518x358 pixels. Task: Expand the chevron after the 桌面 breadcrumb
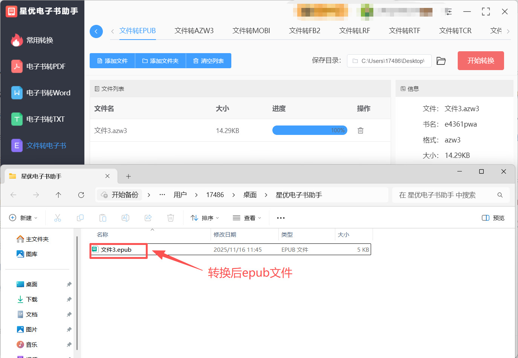[x=266, y=195]
